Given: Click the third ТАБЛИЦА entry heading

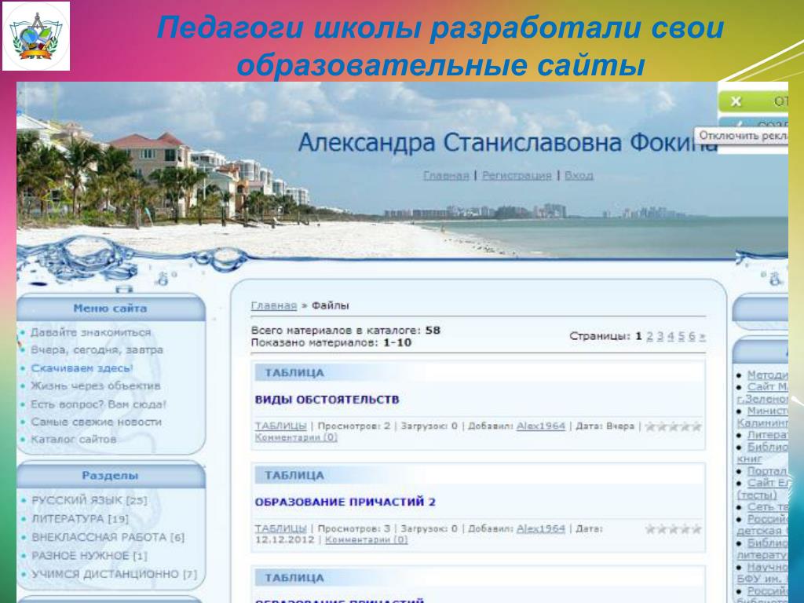Looking at the screenshot, I should [294, 578].
